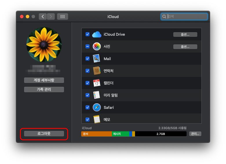This screenshot has width=226, height=164.
Task: Toggle the 사진 mixed-state checkbox
Action: pyautogui.click(x=88, y=46)
